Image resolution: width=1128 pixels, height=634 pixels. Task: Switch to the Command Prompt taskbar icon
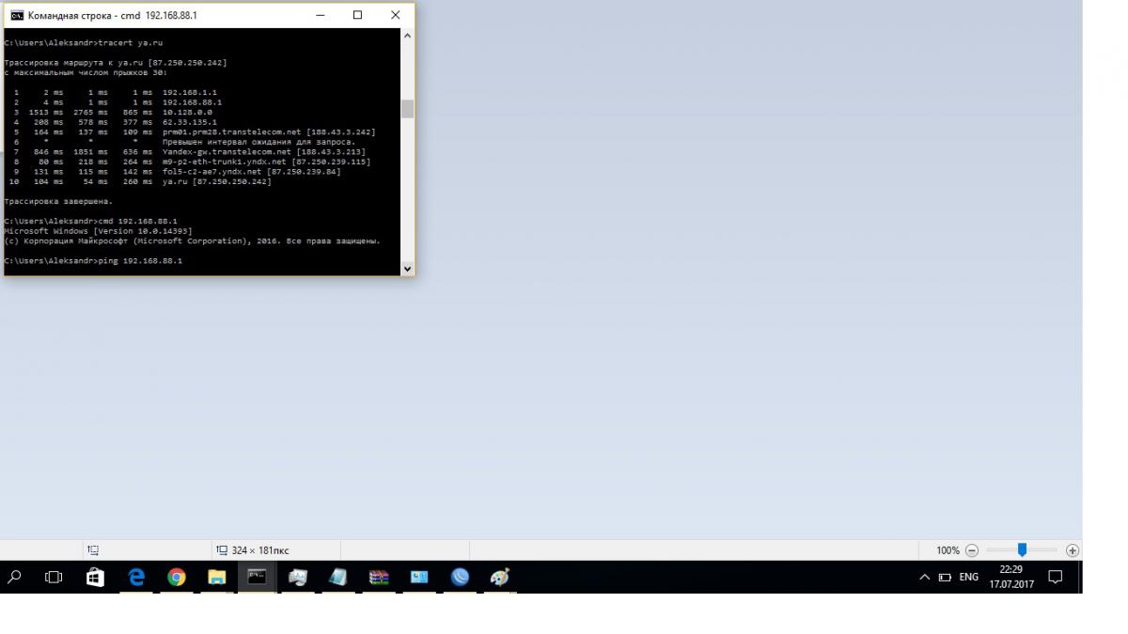(x=257, y=578)
